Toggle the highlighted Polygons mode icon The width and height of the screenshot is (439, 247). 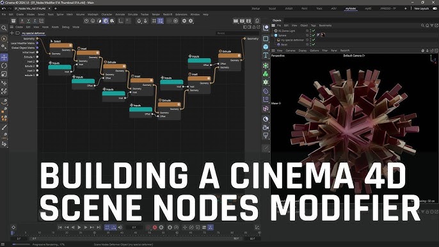click(106, 21)
